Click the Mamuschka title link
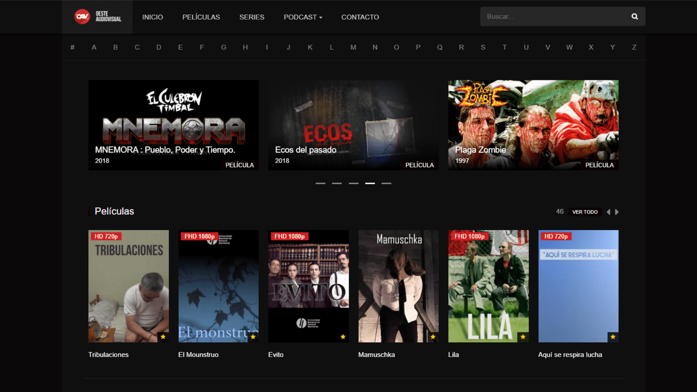 pos(377,355)
